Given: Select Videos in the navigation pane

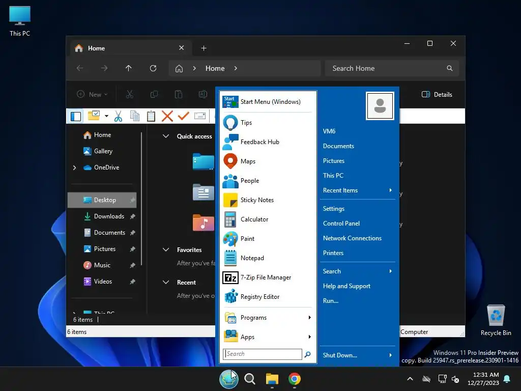Looking at the screenshot, I should coord(102,282).
